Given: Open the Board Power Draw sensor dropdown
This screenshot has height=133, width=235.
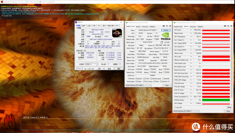Looking at the screenshot, I should pyautogui.click(x=191, y=70).
